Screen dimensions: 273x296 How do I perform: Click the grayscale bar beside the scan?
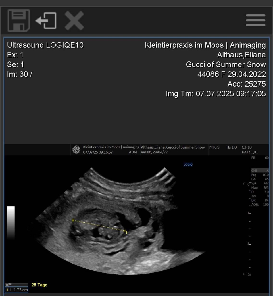[11, 223]
